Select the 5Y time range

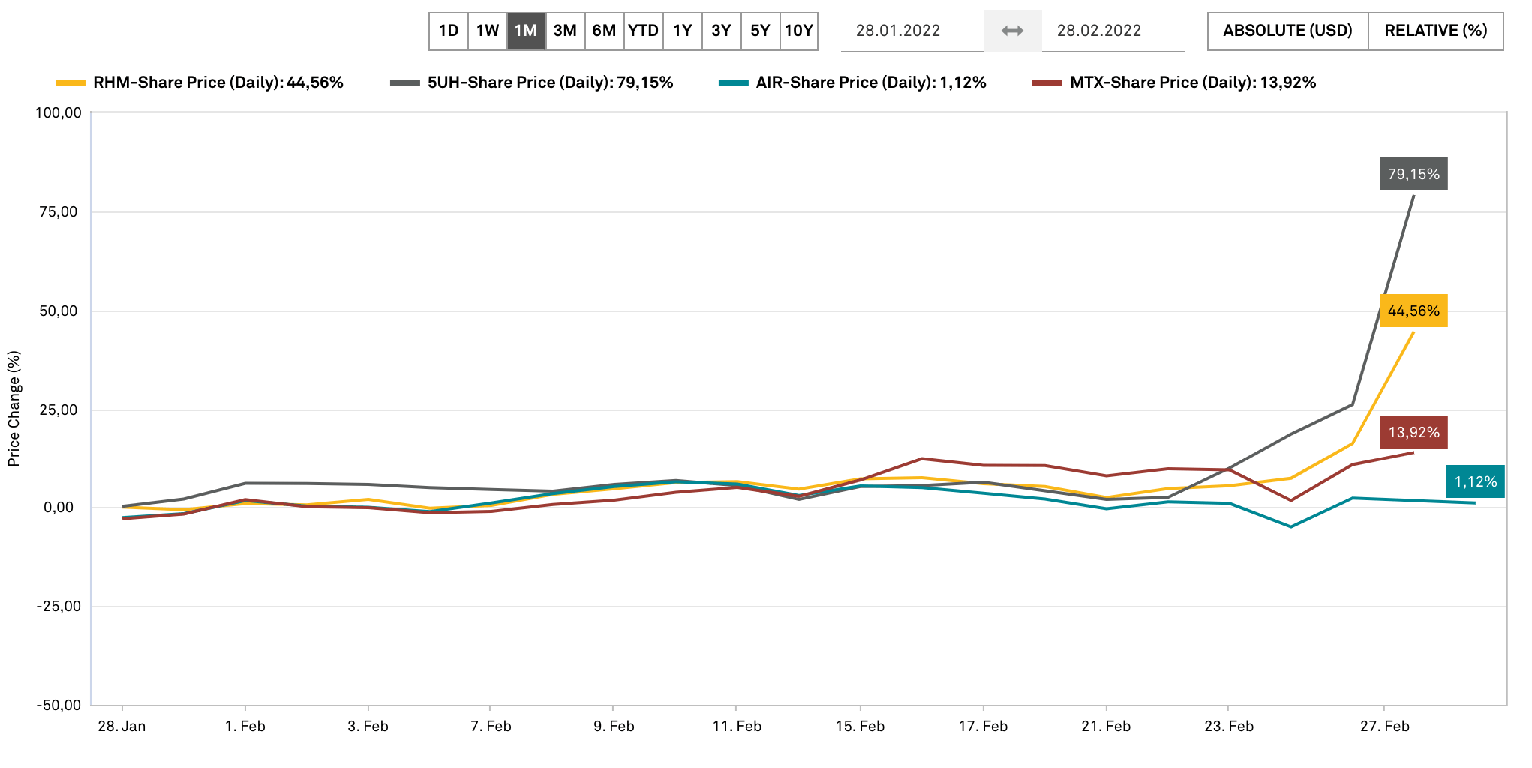point(760,31)
